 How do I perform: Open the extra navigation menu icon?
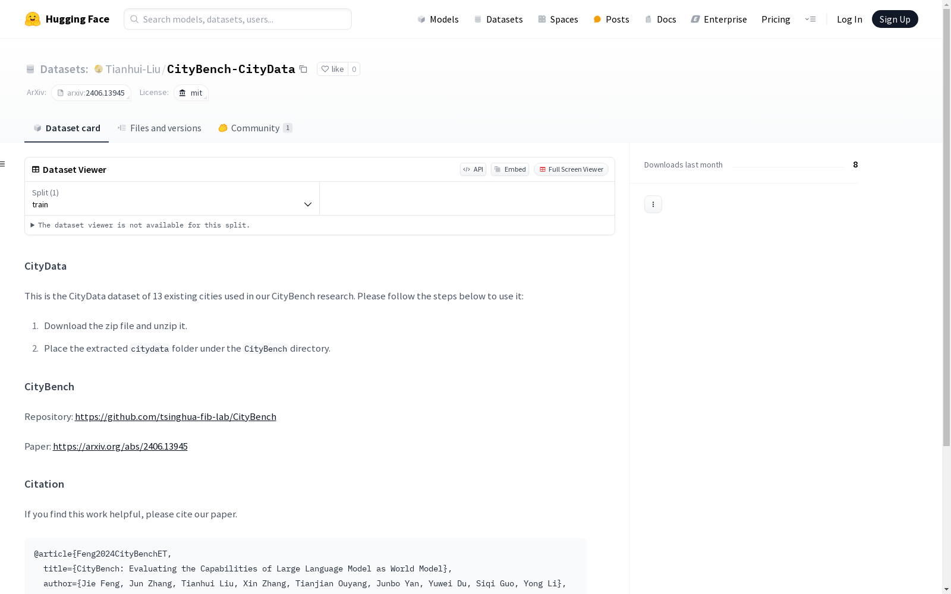(810, 19)
